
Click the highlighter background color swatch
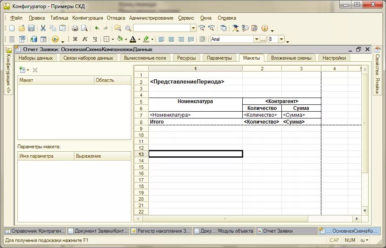click(x=146, y=39)
